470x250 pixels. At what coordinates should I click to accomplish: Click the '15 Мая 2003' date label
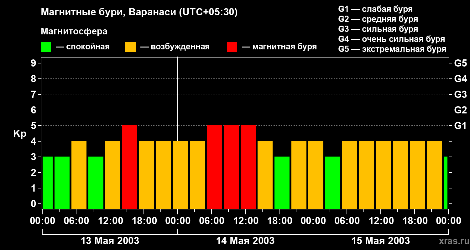coord(381,241)
